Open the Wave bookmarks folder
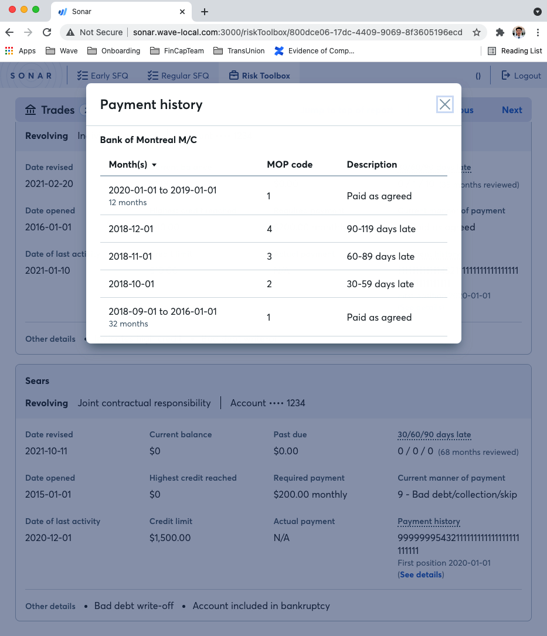The width and height of the screenshot is (547, 636). pyautogui.click(x=62, y=51)
